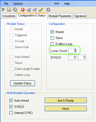Switch to the Module Parameter tab
96x122 pixels.
pyautogui.click(x=60, y=16)
